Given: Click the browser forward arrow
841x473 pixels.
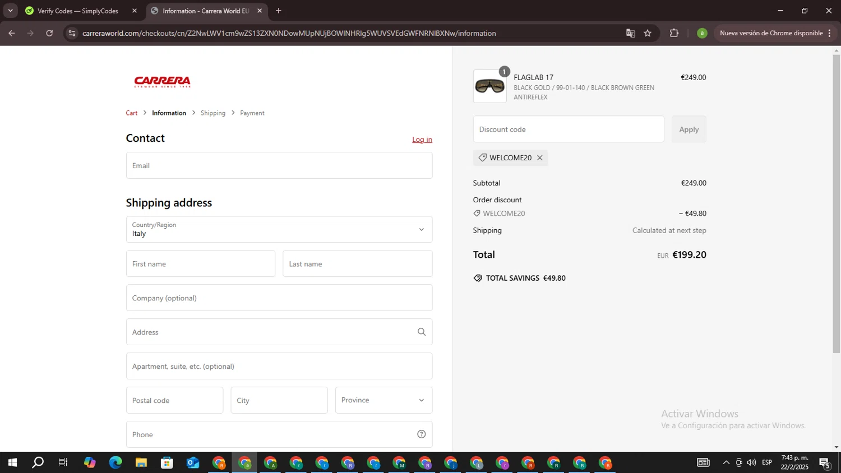Looking at the screenshot, I should point(30,33).
